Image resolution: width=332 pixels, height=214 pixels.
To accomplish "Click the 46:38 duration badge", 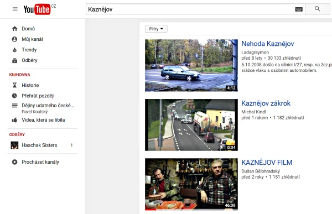I will point(230,205).
